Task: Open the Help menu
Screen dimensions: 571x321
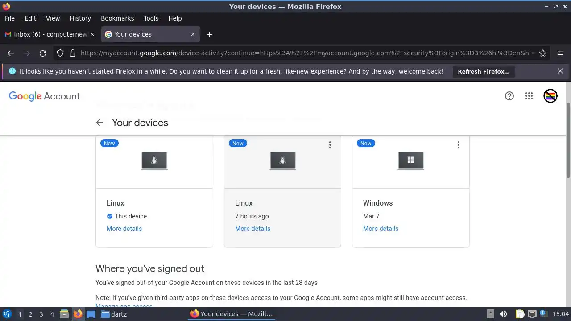Action: point(175,18)
